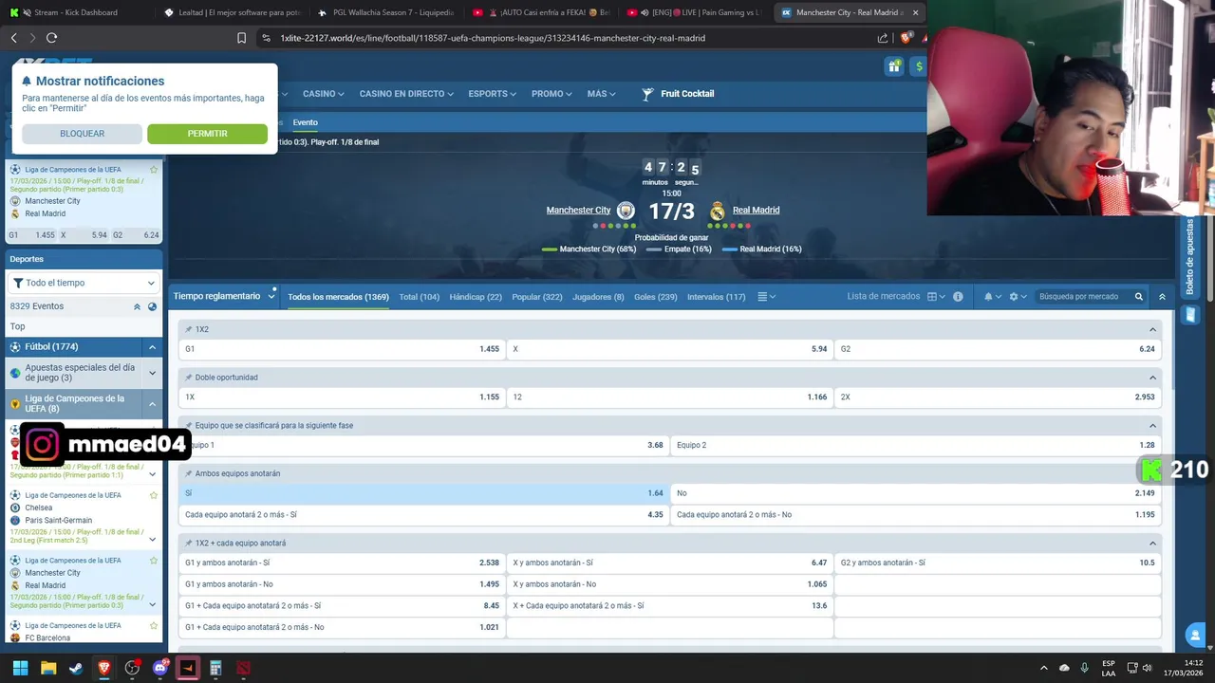Open Discord from the taskbar
Image resolution: width=1215 pixels, height=683 pixels.
pyautogui.click(x=160, y=668)
